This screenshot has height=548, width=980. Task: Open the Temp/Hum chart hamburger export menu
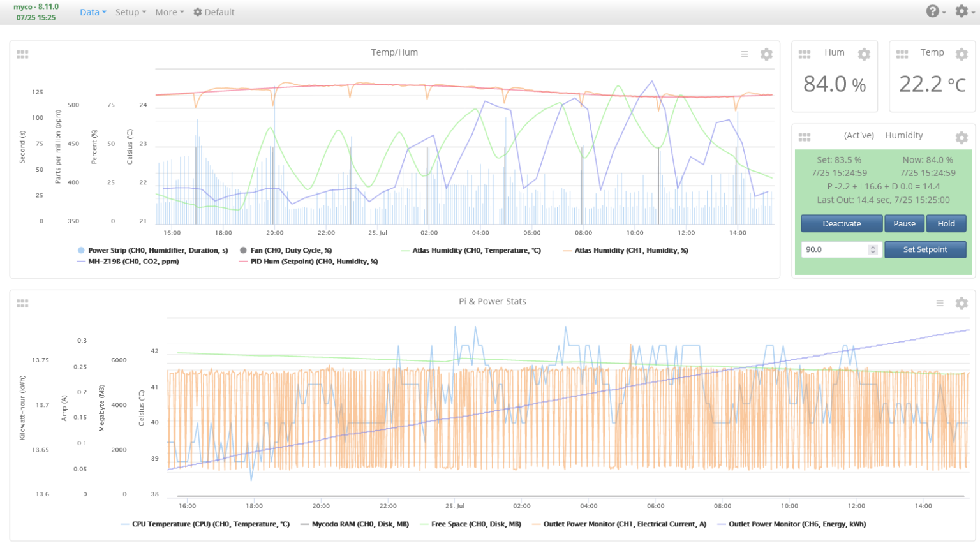[x=744, y=54]
